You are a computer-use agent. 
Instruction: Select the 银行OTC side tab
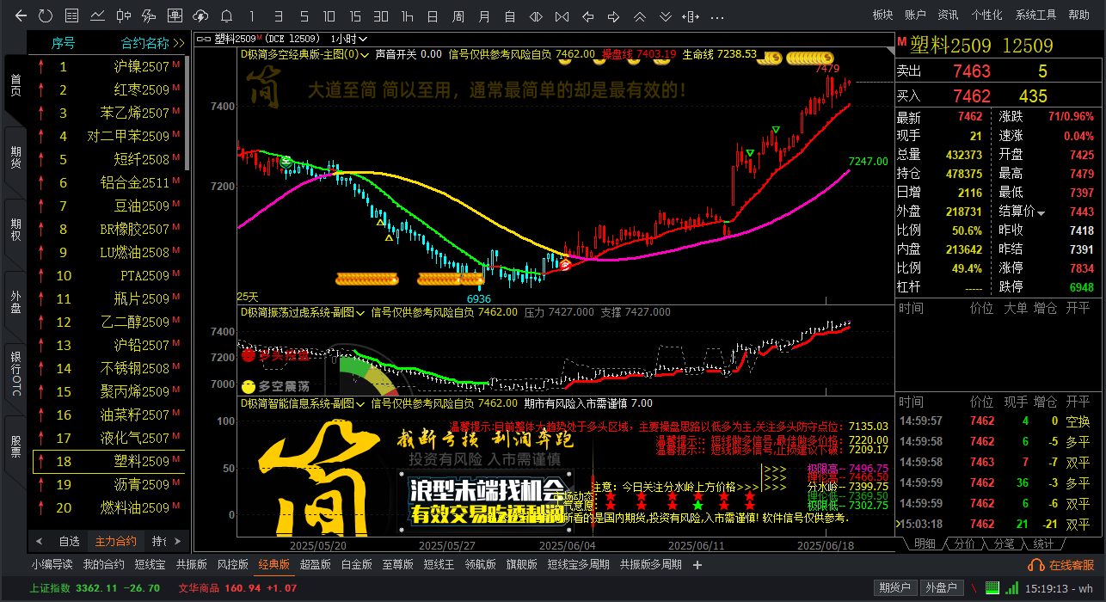(x=15, y=373)
